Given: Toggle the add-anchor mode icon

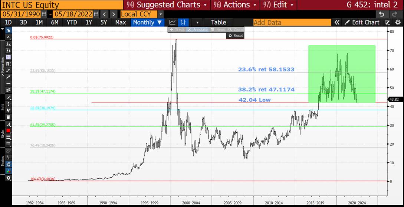Looking at the screenshot, I should point(9,158).
